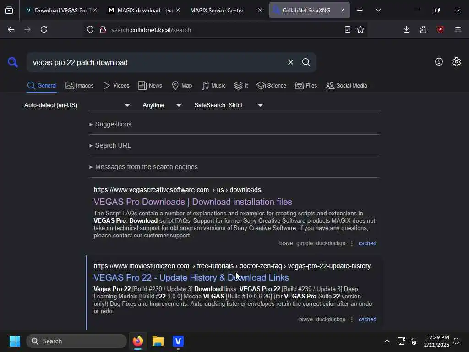Click the search query input field
This screenshot has height=352, width=469.
pyautogui.click(x=157, y=62)
